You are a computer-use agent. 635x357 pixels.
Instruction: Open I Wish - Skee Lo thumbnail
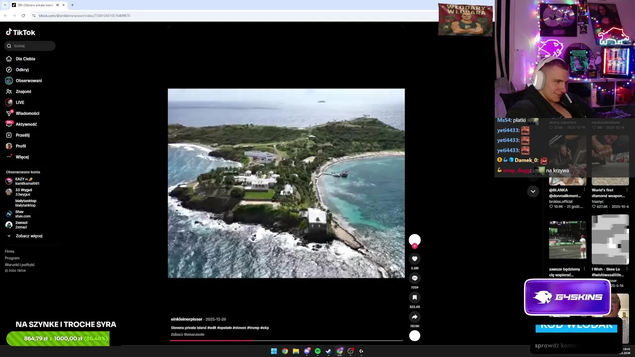pos(610,239)
